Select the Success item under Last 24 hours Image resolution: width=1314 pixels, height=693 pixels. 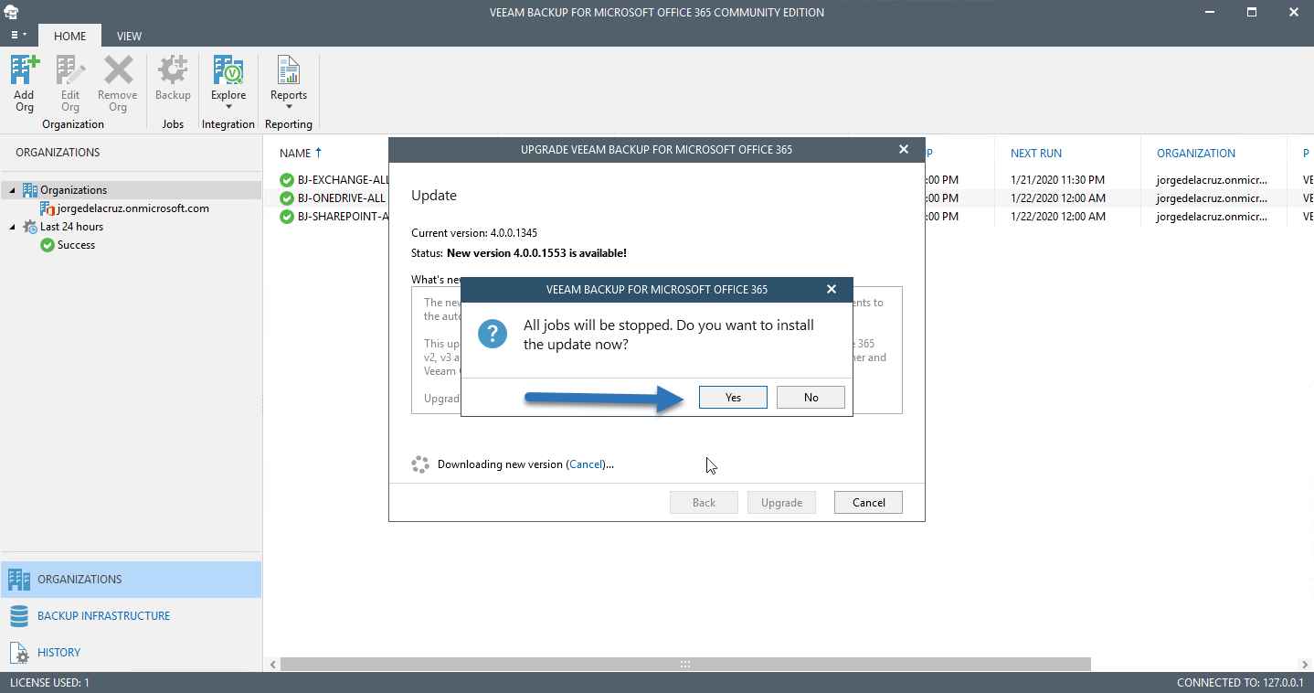pyautogui.click(x=76, y=245)
